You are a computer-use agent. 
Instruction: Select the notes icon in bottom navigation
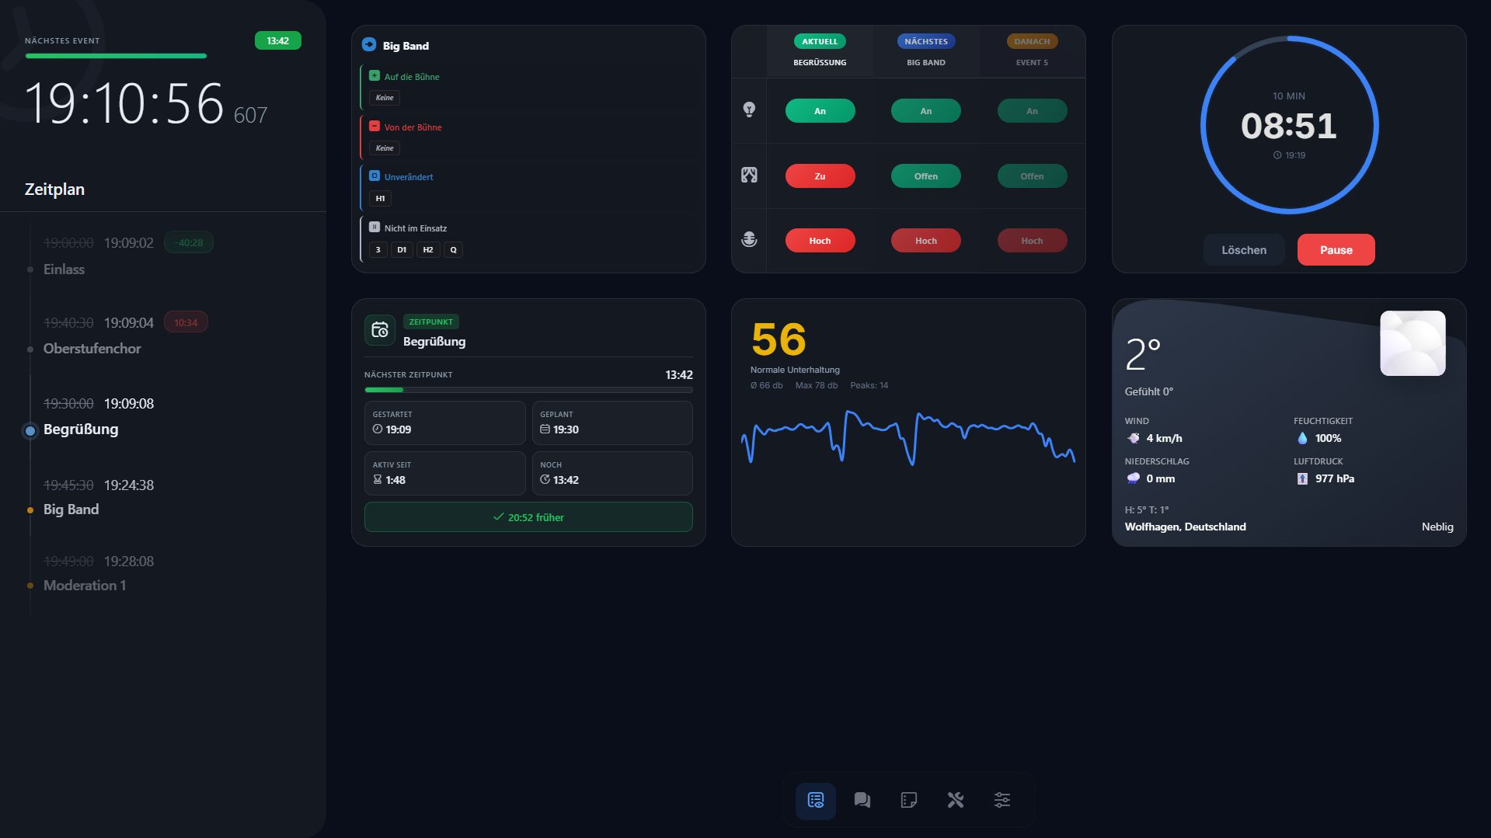coord(908,800)
